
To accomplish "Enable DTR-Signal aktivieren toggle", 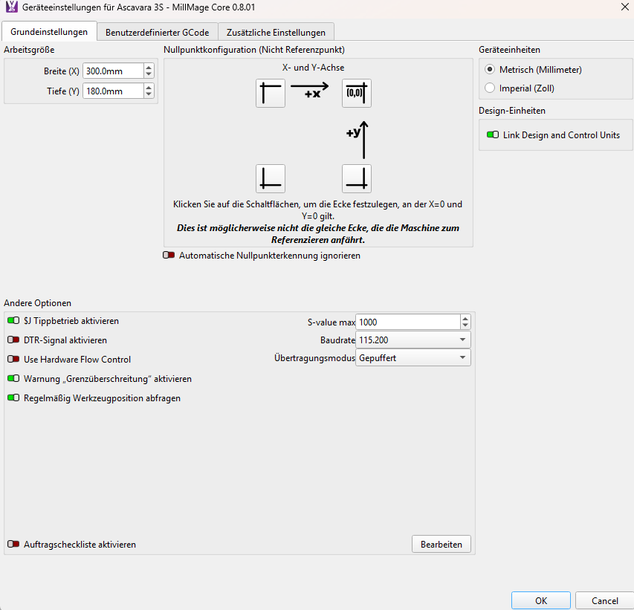I will click(13, 340).
